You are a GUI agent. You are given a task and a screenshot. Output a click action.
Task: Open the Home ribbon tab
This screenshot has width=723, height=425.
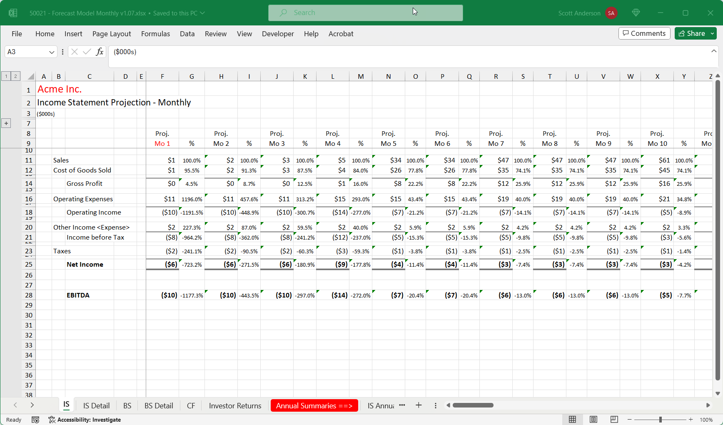(x=45, y=34)
